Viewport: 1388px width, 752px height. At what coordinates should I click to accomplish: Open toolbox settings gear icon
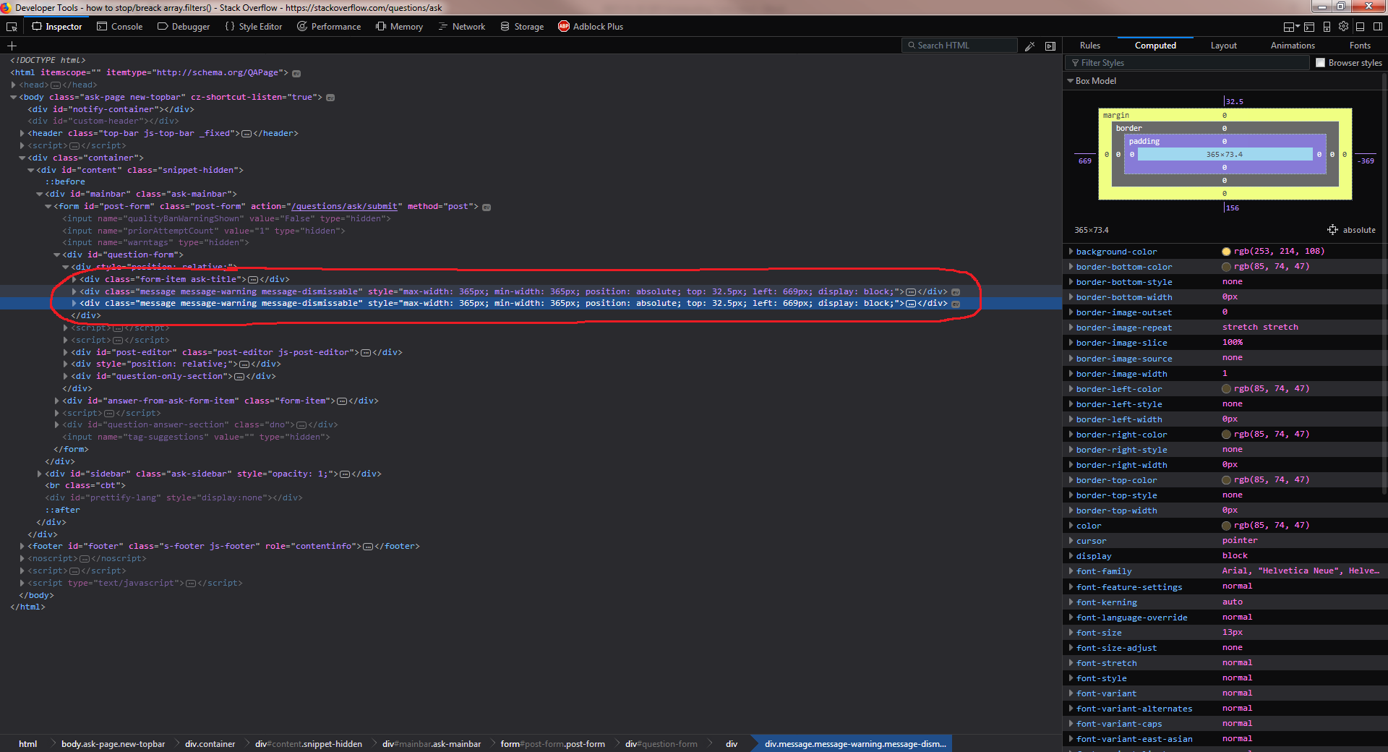1343,26
